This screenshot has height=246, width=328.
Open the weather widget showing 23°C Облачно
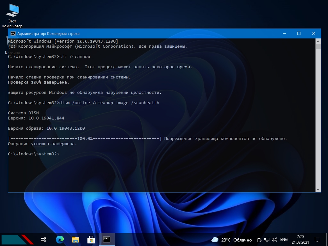click(x=232, y=240)
